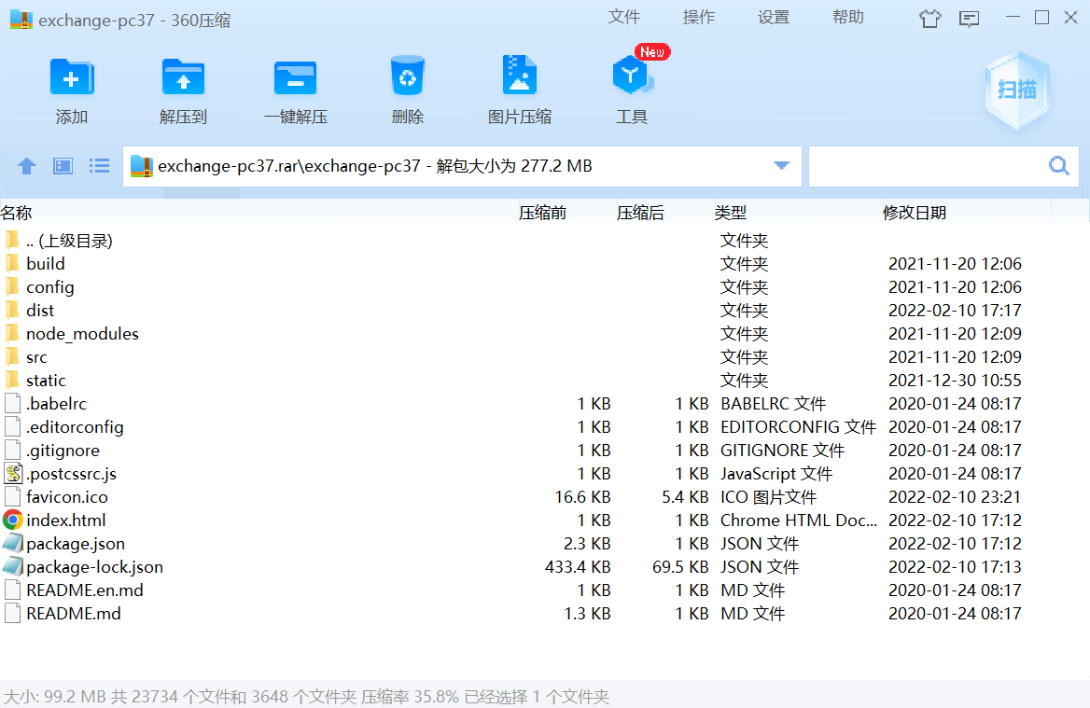The width and height of the screenshot is (1090, 708).
Task: Click the 添加 (Add files) toolbar icon
Action: tap(72, 89)
